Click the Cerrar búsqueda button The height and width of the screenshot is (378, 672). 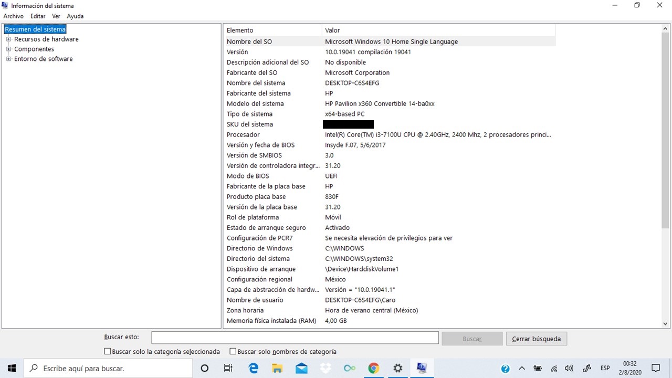tap(536, 339)
